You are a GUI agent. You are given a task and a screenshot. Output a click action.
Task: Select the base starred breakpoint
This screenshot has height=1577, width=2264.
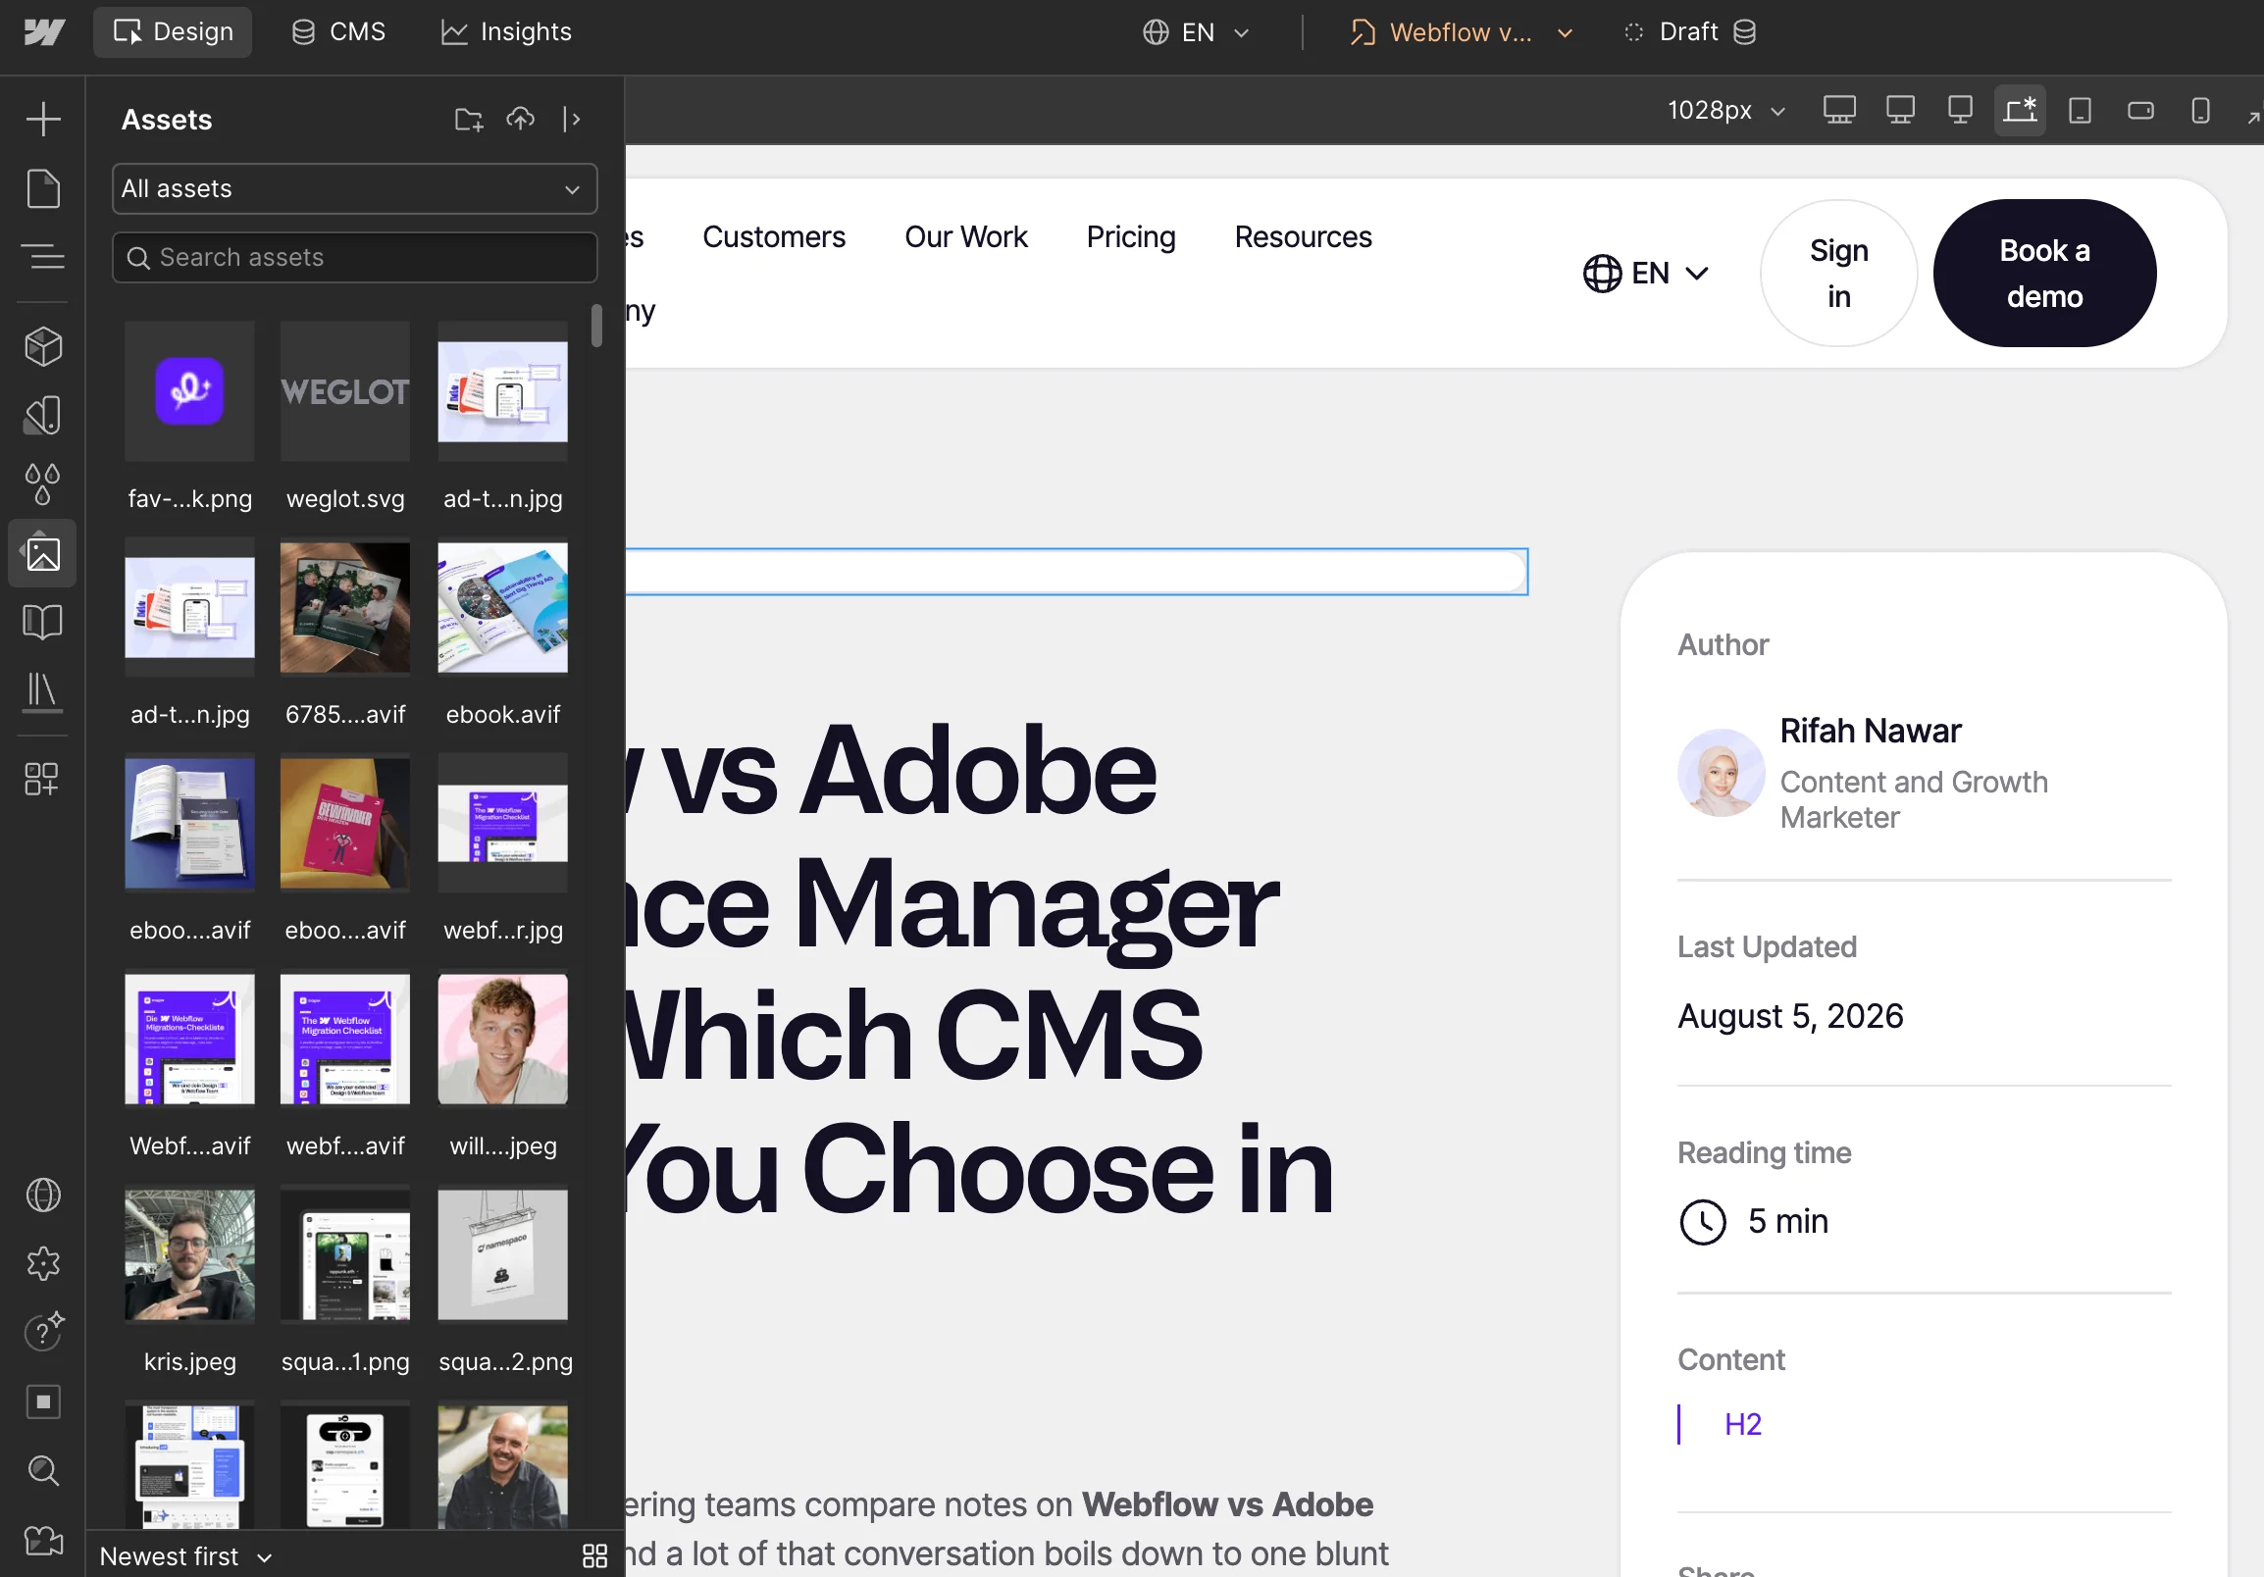click(x=2021, y=111)
